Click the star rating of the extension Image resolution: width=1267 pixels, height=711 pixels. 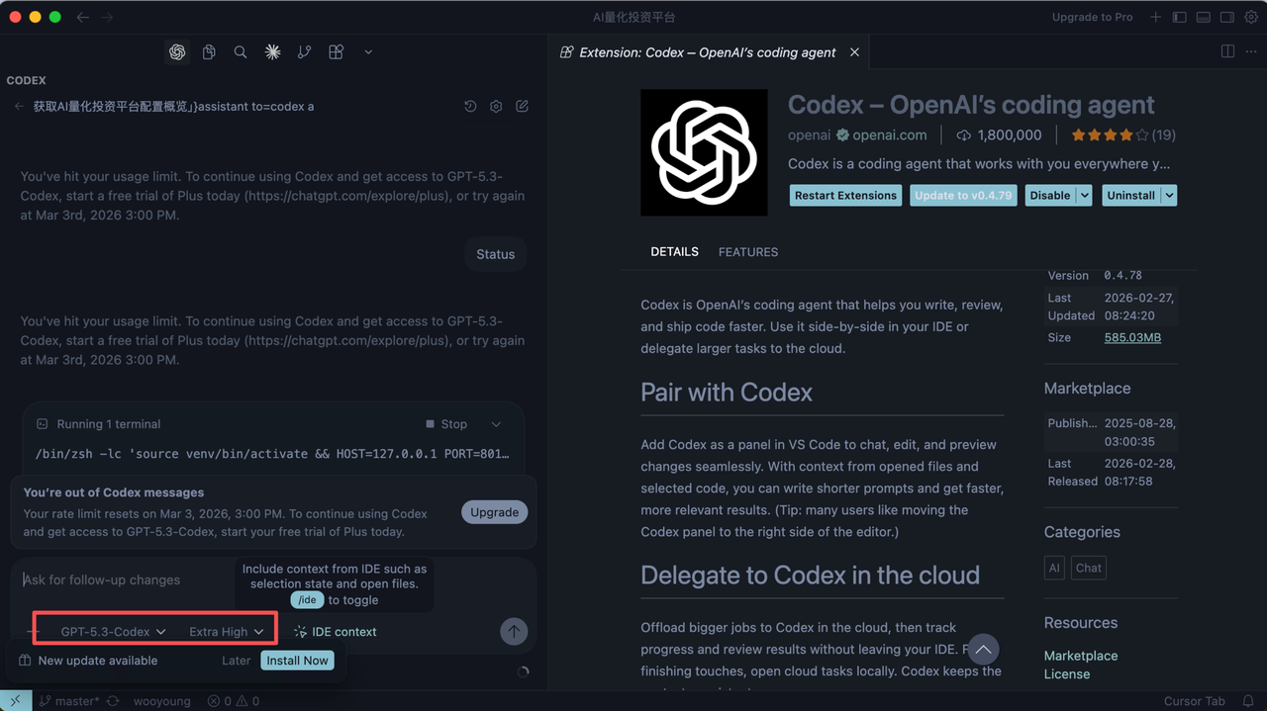pos(1110,135)
